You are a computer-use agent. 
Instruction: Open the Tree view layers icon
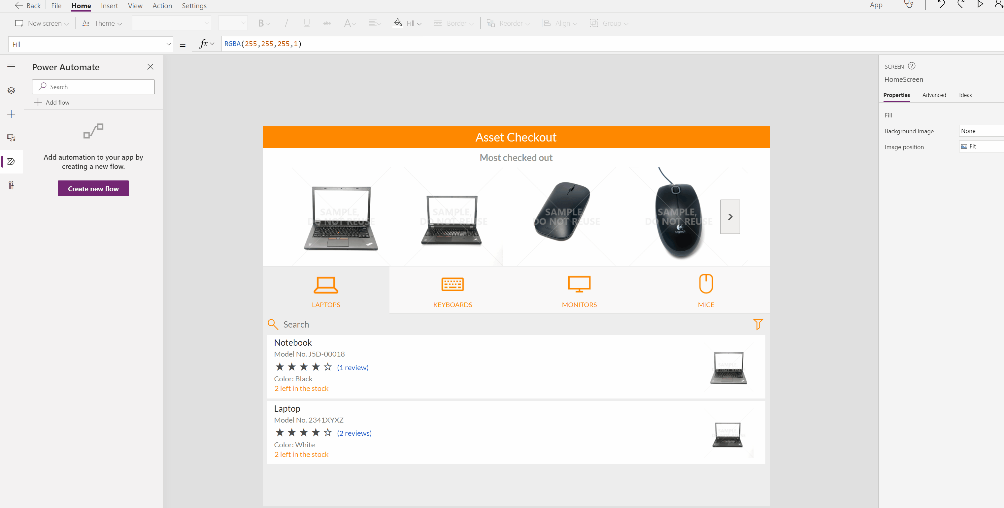click(11, 90)
